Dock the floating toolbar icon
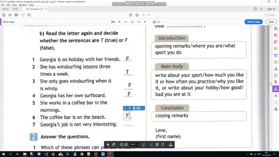The image size is (279, 157). coord(170,145)
